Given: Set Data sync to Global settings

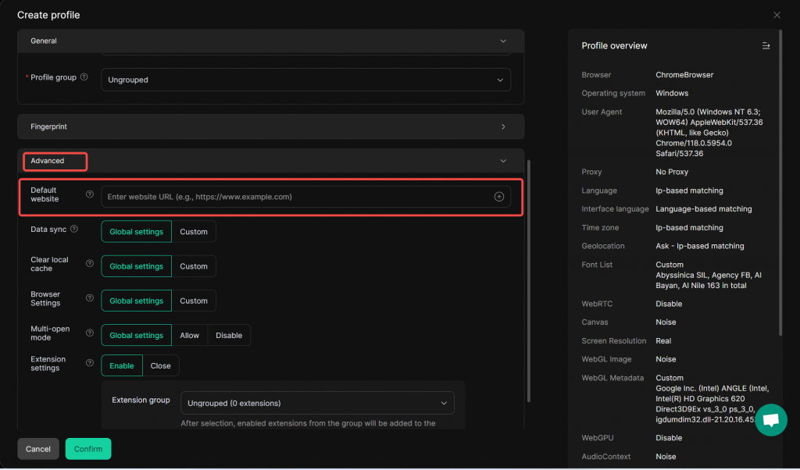Looking at the screenshot, I should point(136,231).
